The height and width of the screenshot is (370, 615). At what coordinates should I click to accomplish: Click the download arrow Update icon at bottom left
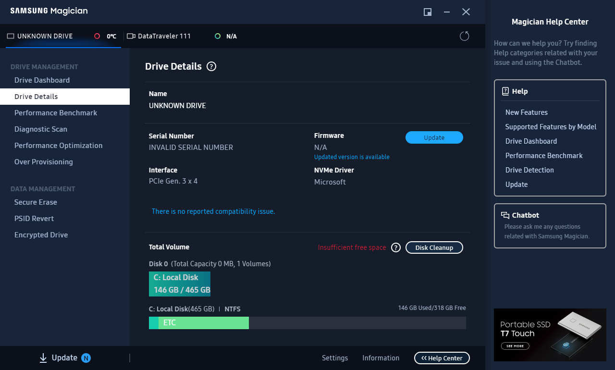coord(43,358)
